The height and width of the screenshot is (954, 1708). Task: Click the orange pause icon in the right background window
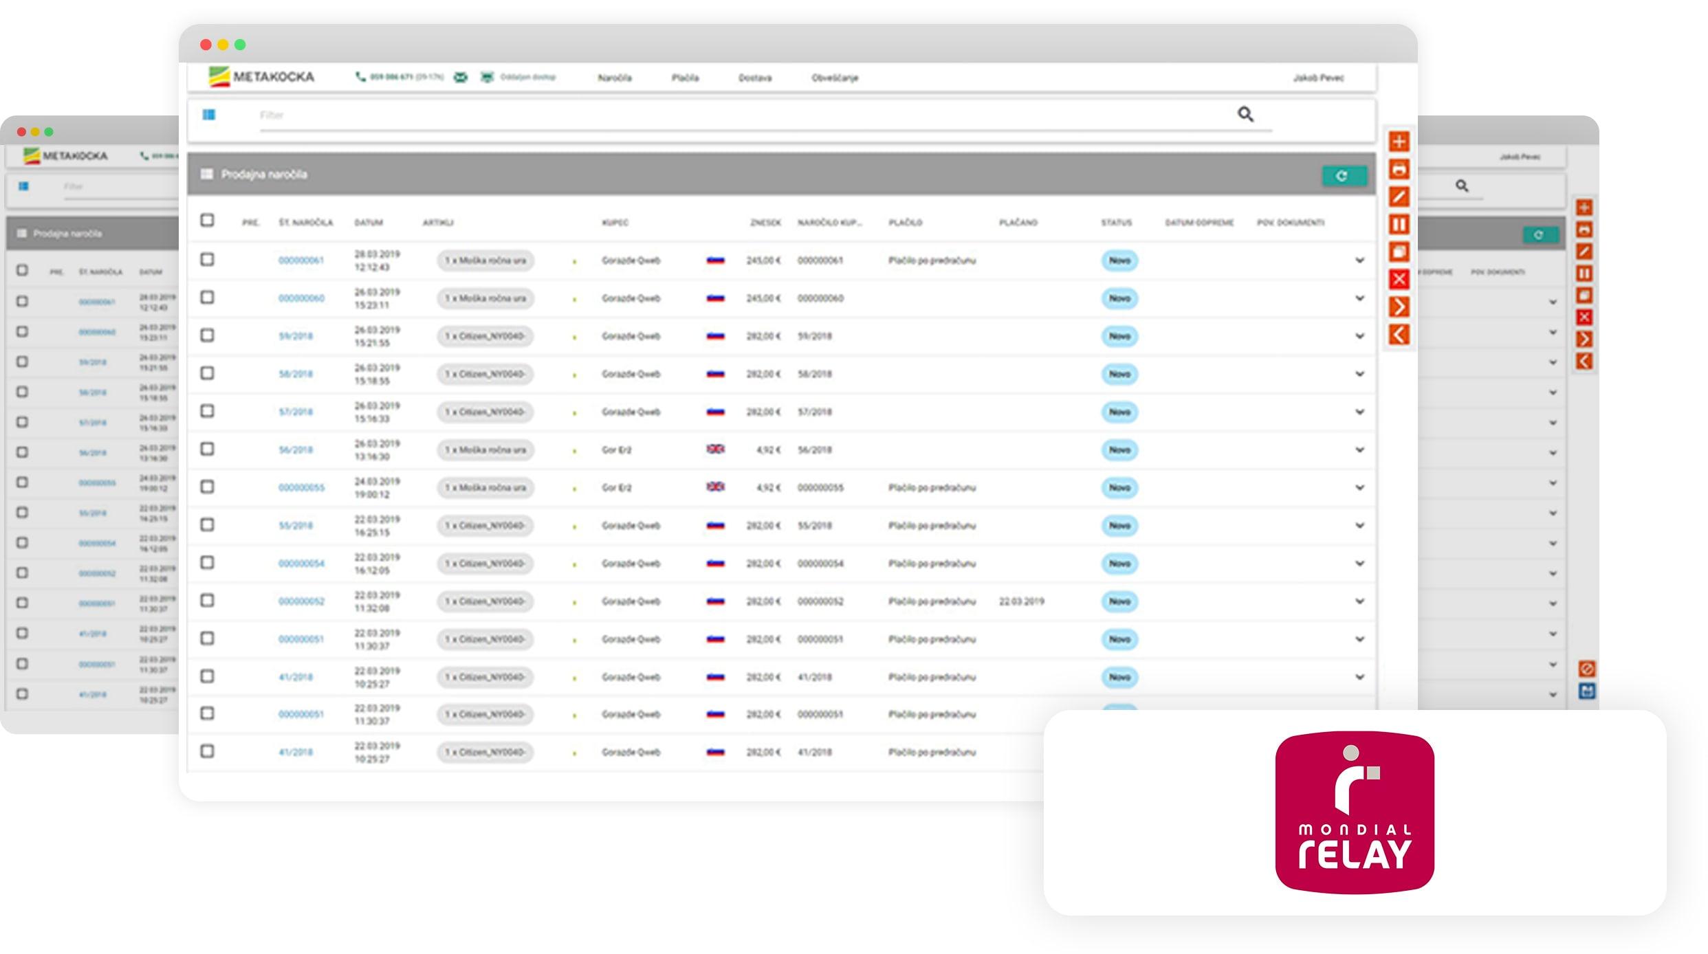pos(1584,274)
